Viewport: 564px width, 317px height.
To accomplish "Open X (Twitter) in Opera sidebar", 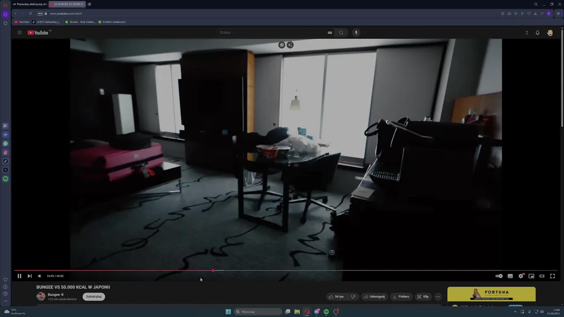I will (5, 170).
